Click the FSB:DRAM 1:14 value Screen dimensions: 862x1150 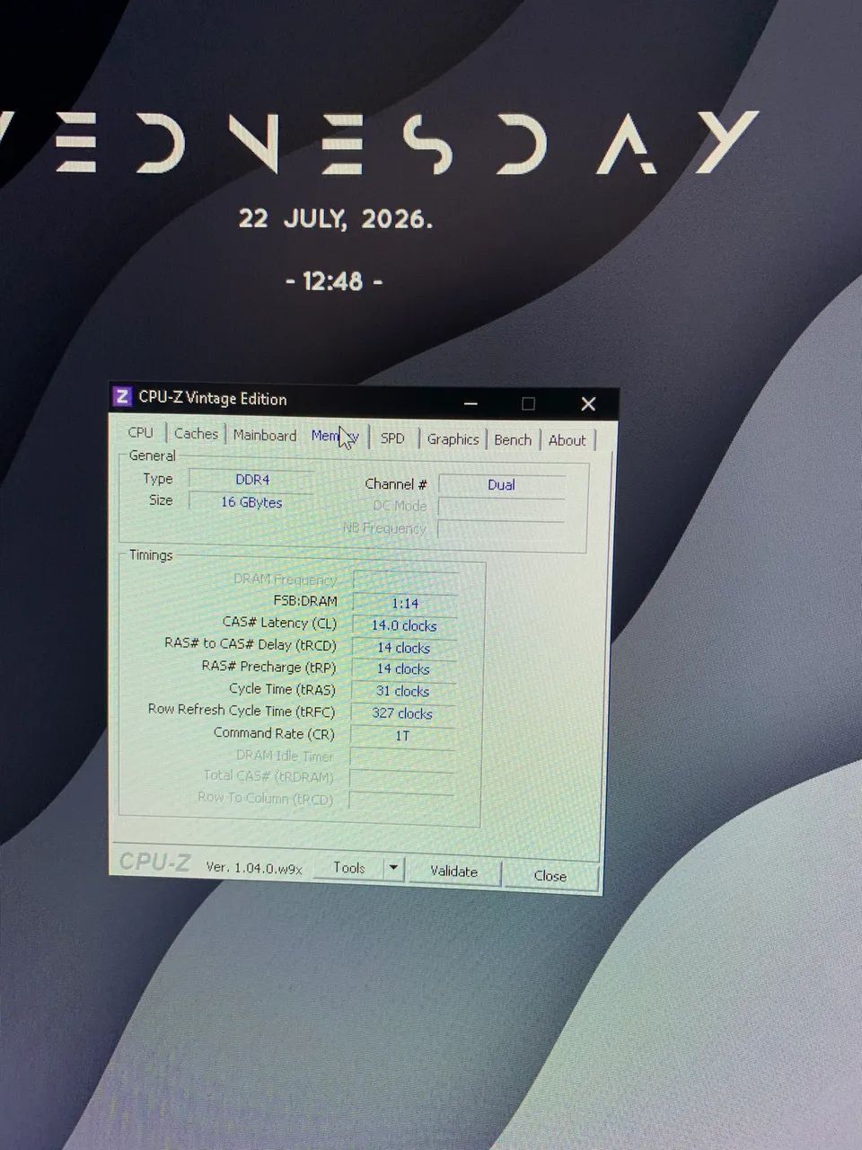tap(405, 604)
